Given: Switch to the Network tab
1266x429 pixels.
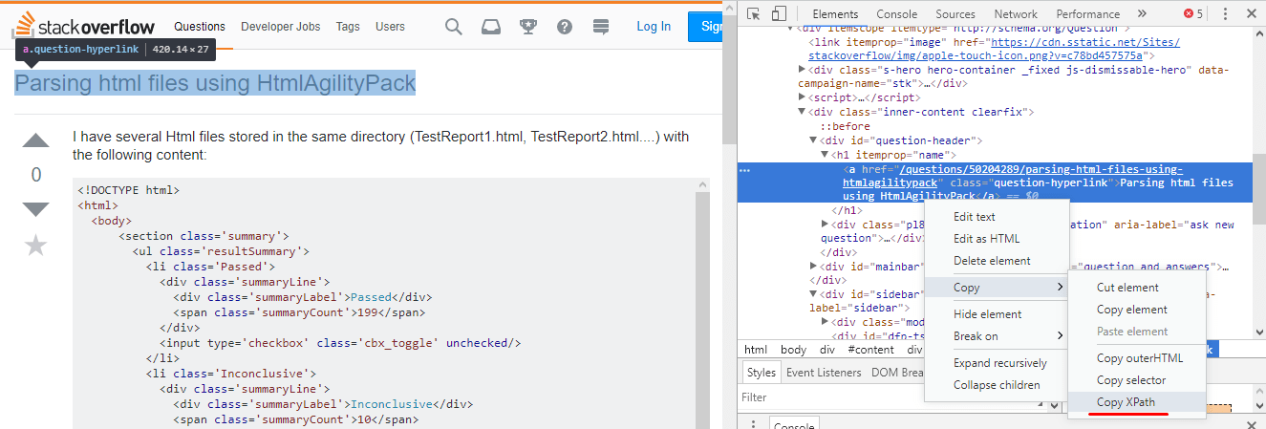Looking at the screenshot, I should (x=1016, y=13).
